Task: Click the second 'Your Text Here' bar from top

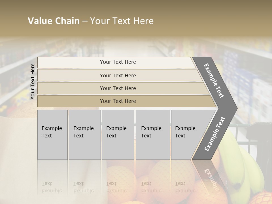Action: coord(118,75)
